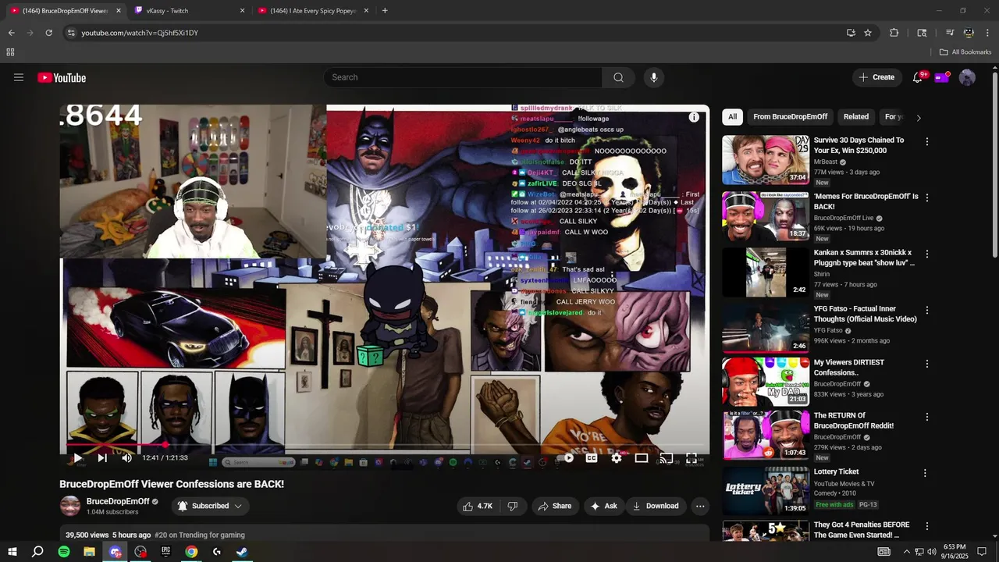Click the search magnifier button
Screen dimensions: 999x562
(618, 77)
